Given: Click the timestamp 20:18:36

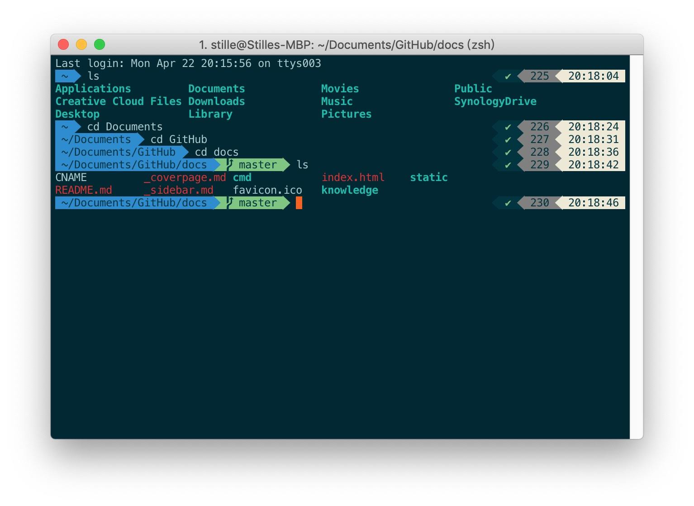Looking at the screenshot, I should 594,152.
